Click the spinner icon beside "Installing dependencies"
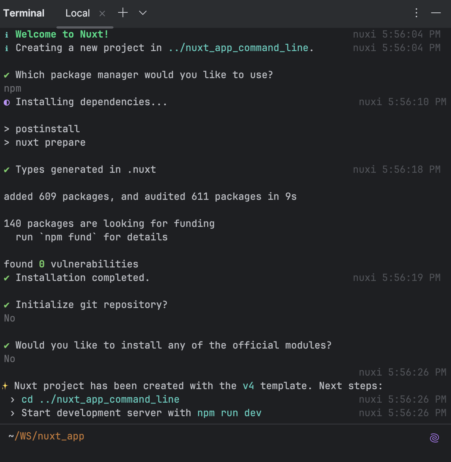Image resolution: width=451 pixels, height=462 pixels. [6, 102]
